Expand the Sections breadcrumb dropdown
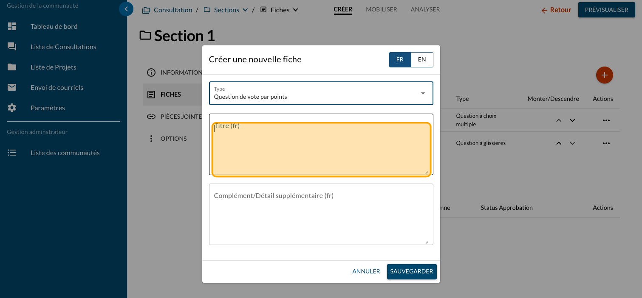 (245, 10)
